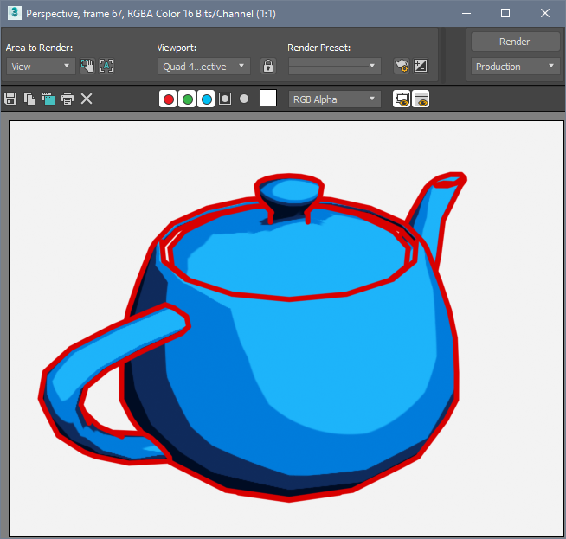
Task: Toggle the blue channel display
Action: [x=206, y=99]
